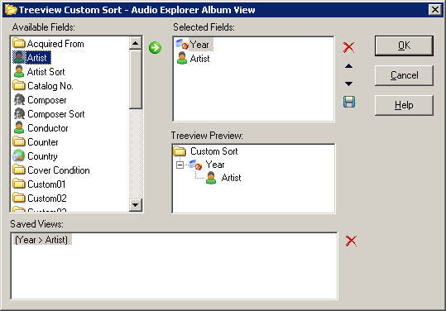Open Help for this dialog
This screenshot has height=311, width=446.
coord(404,105)
